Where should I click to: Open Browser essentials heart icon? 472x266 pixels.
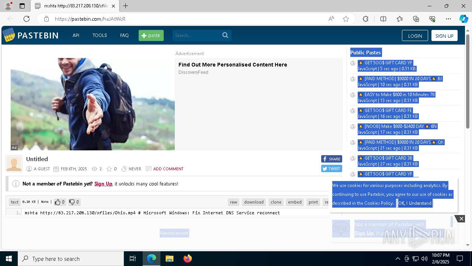pyautogui.click(x=432, y=19)
